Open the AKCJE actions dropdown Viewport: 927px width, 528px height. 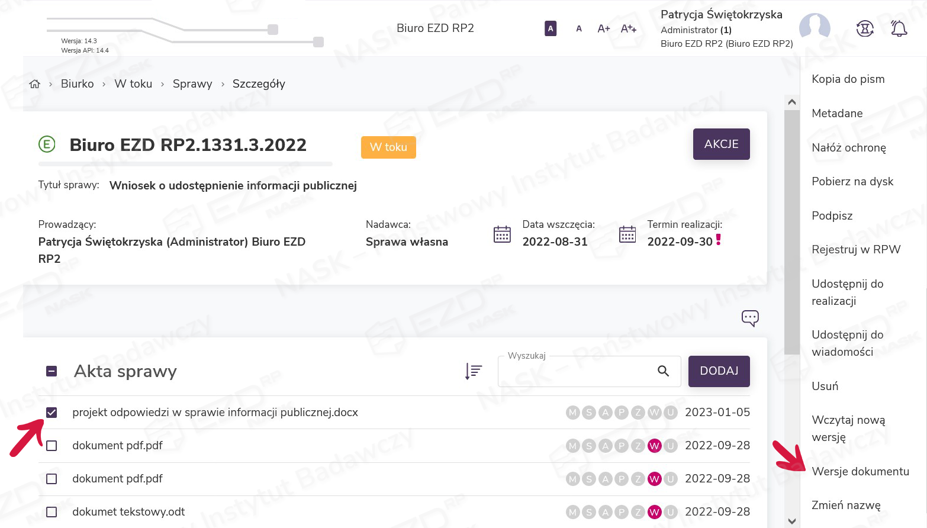coord(721,144)
